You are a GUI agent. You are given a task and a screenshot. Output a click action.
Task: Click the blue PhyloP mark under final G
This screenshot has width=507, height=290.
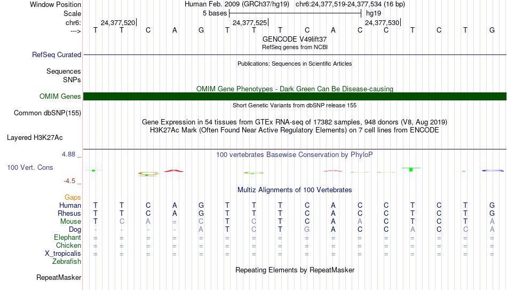coord(493,170)
